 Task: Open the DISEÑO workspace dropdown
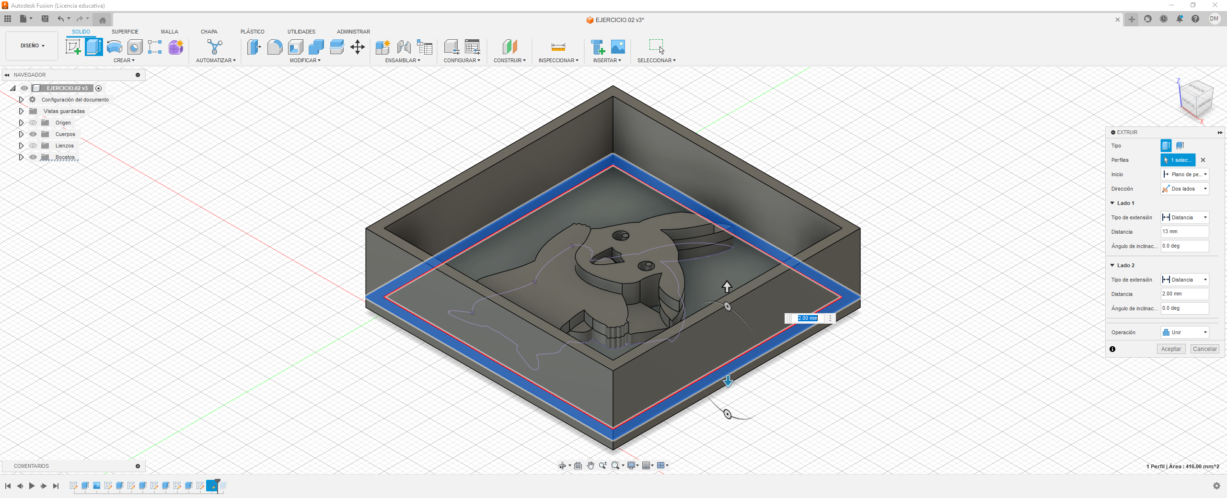click(x=32, y=45)
